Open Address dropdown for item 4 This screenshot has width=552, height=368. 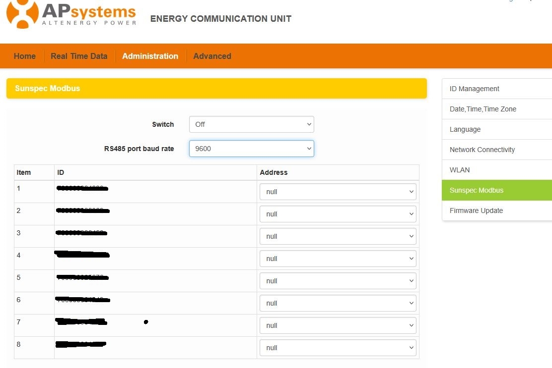[338, 259]
